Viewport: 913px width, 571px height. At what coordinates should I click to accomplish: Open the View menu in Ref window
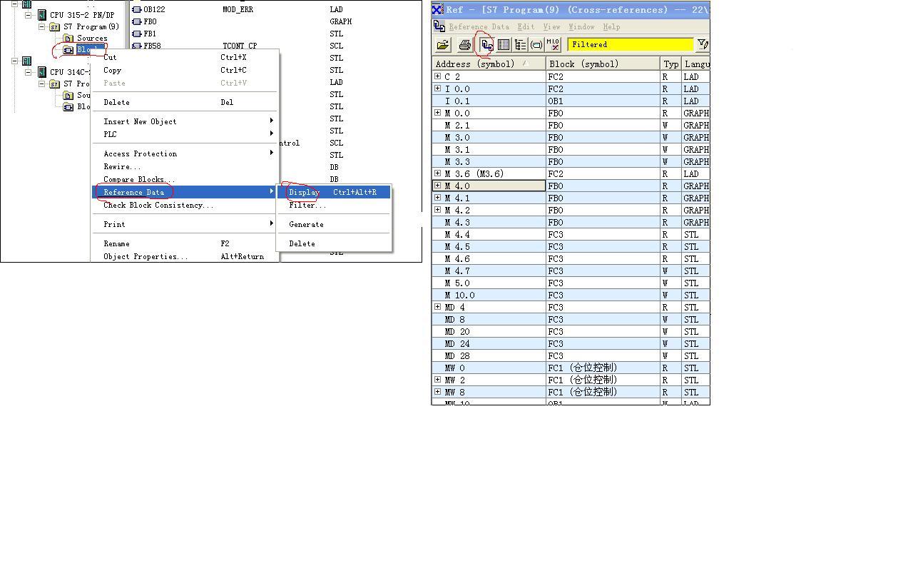pyautogui.click(x=551, y=27)
